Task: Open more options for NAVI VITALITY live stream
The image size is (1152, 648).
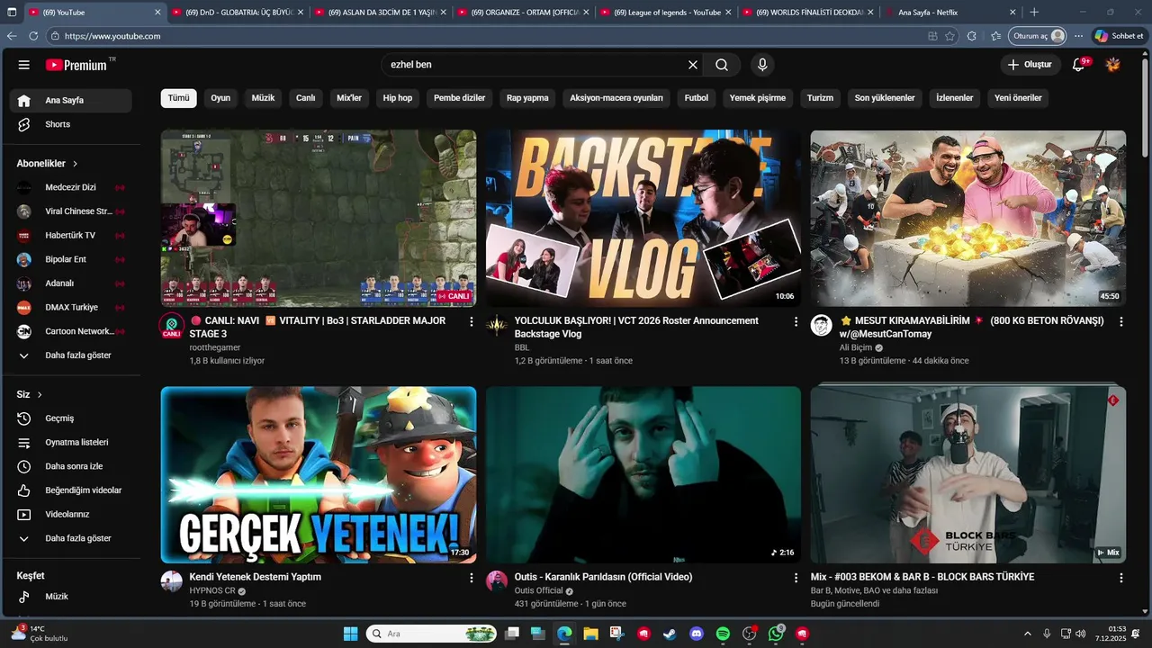Action: (471, 321)
